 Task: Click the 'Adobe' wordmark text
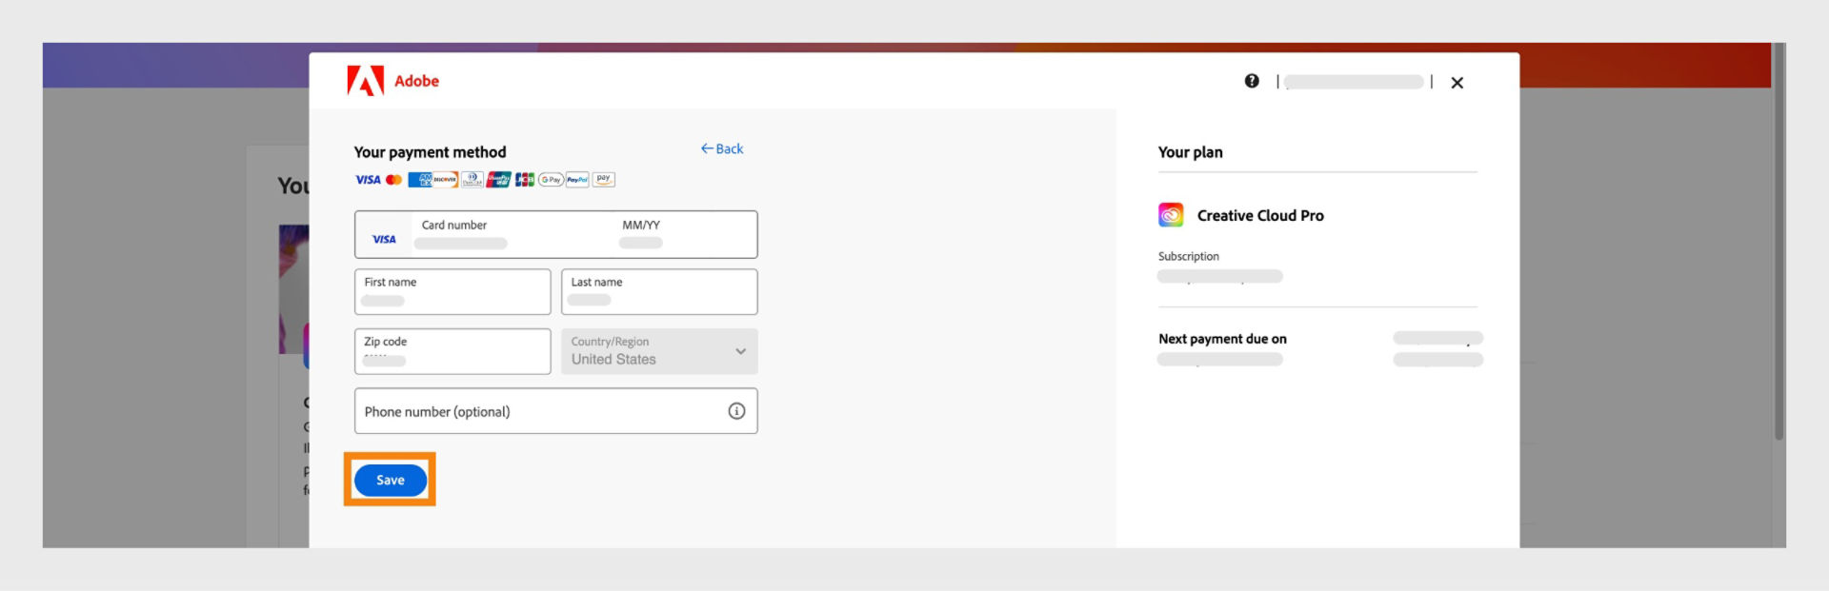[x=417, y=81]
